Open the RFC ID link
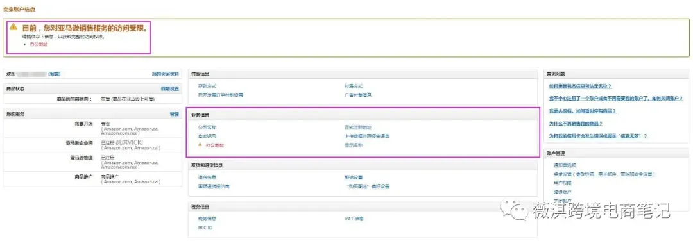The image size is (693, 241). [x=205, y=228]
